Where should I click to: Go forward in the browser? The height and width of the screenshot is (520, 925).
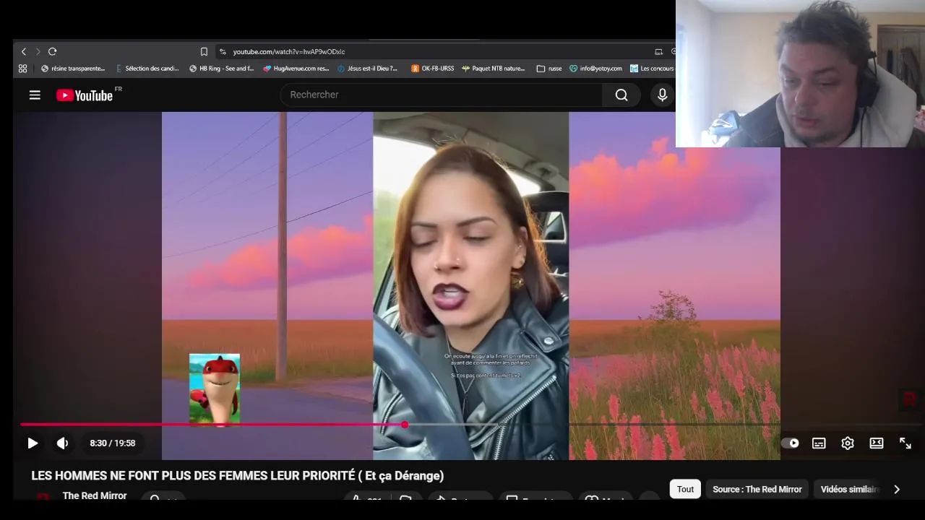(38, 51)
